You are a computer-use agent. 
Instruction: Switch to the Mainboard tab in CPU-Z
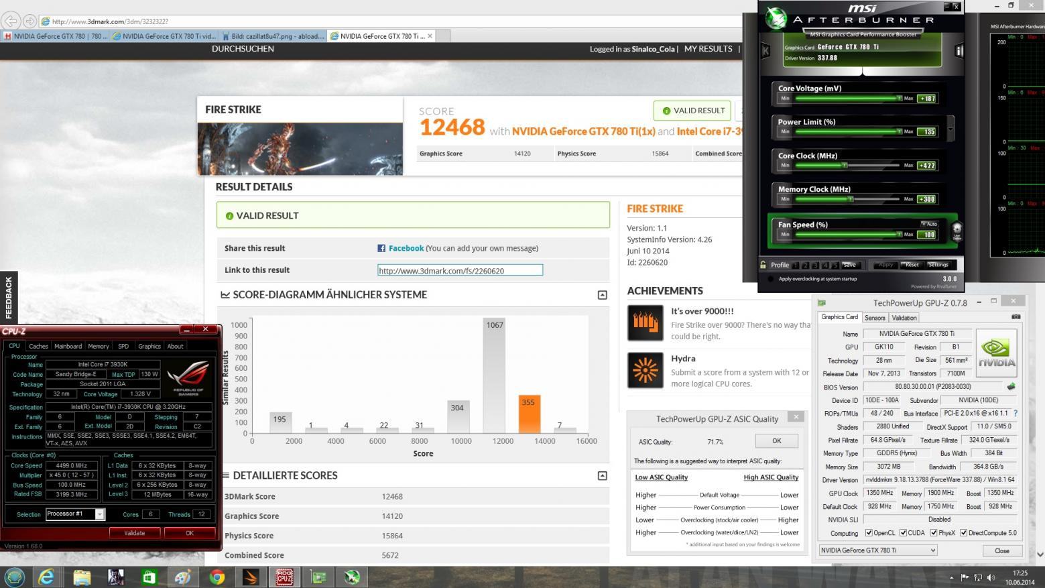pos(68,347)
